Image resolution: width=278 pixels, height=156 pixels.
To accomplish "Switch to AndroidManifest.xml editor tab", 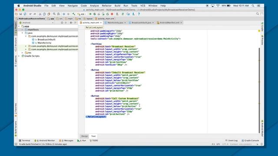I will point(169,23).
